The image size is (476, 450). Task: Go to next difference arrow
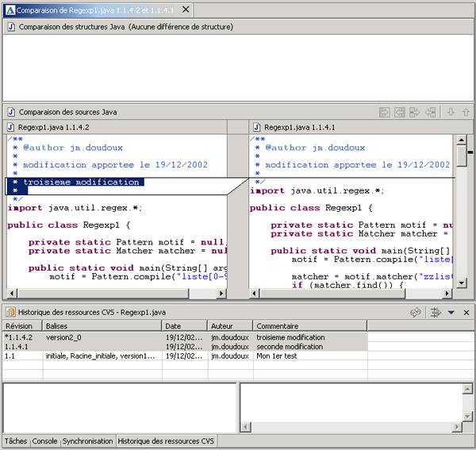(x=451, y=113)
